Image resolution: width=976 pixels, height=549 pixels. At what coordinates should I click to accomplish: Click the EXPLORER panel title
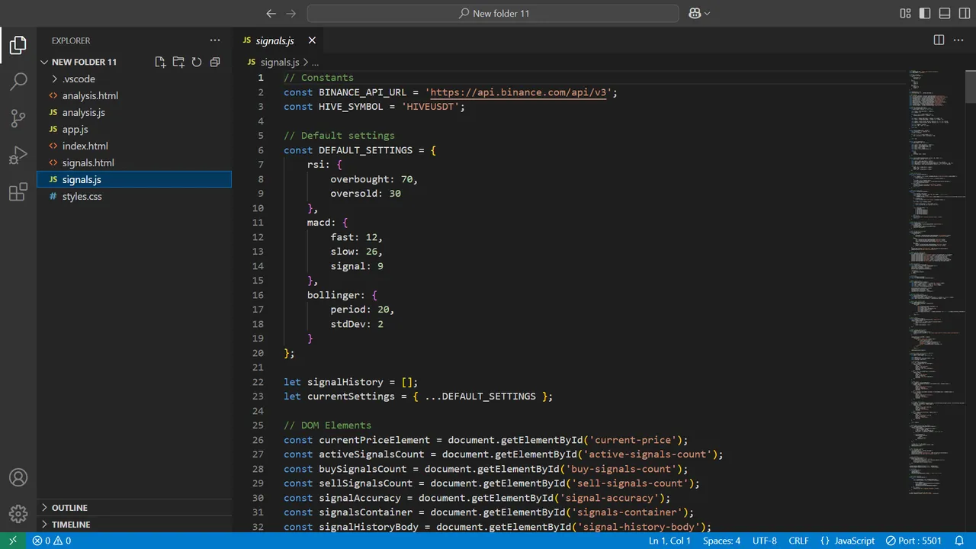pyautogui.click(x=71, y=40)
